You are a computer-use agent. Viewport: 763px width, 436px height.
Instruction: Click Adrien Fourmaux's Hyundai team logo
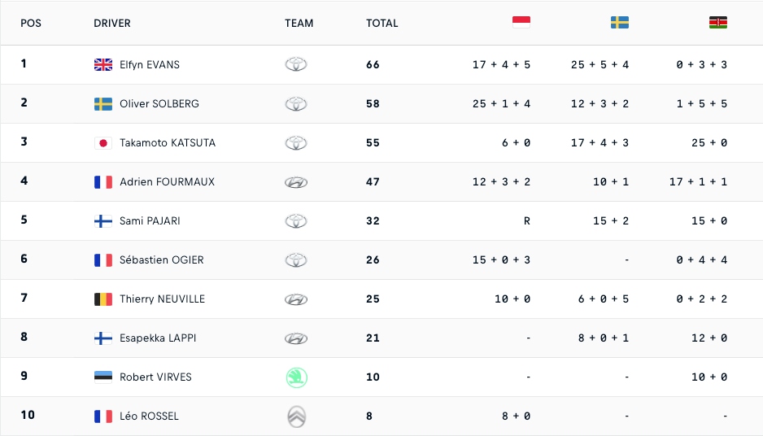(296, 182)
